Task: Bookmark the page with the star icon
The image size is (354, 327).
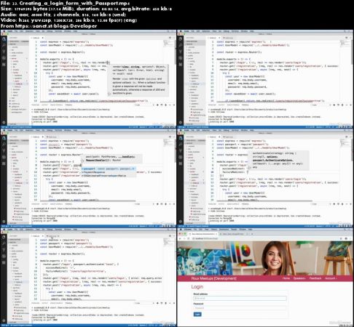Action: [x=341, y=238]
